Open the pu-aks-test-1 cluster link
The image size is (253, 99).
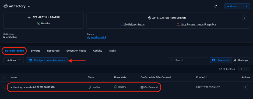99,37
